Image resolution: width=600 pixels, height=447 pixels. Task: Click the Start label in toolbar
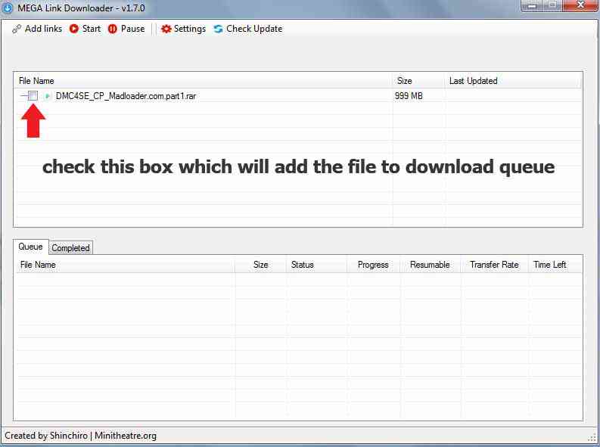click(x=92, y=29)
